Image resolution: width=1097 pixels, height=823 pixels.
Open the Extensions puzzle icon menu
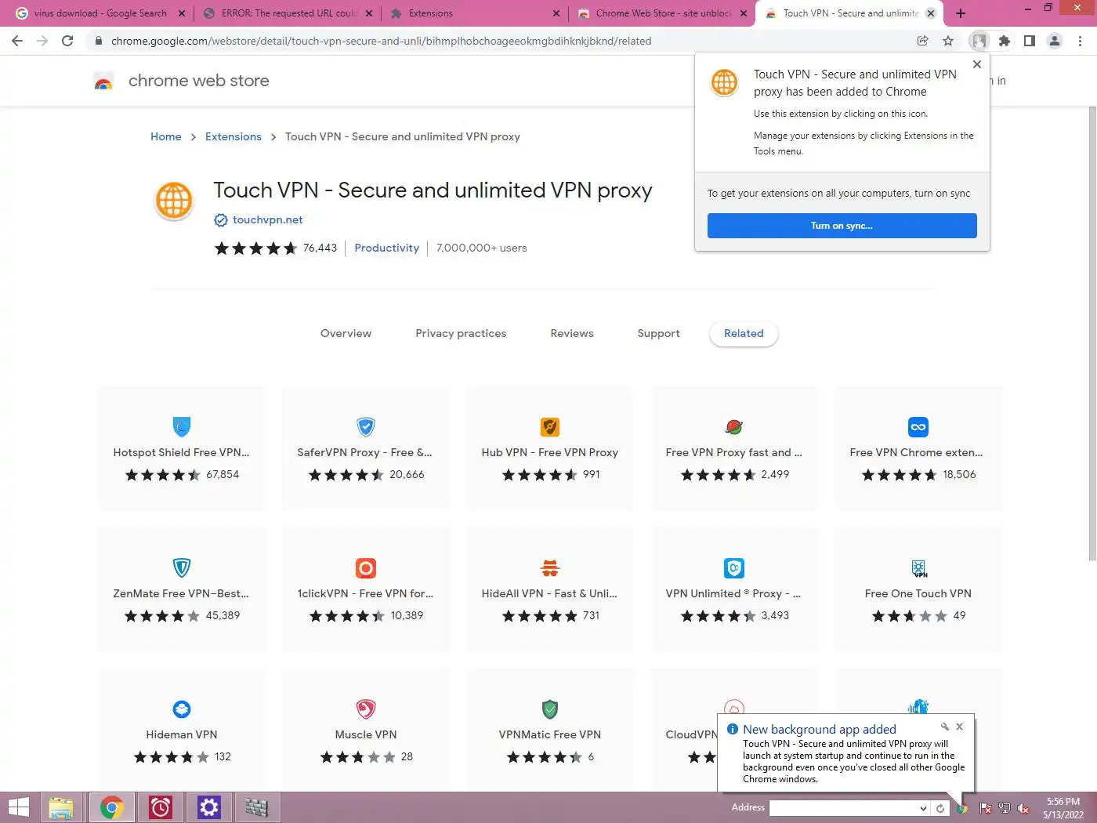click(x=1005, y=41)
